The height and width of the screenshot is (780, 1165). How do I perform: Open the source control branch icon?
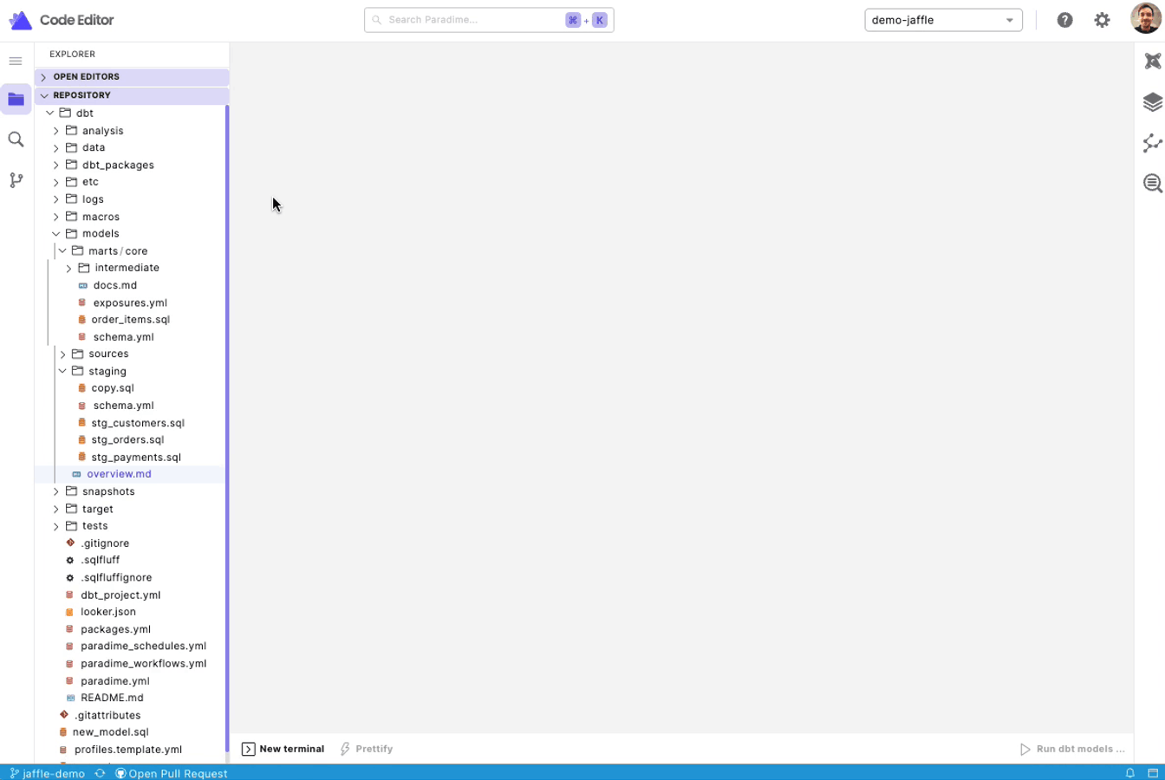16,180
